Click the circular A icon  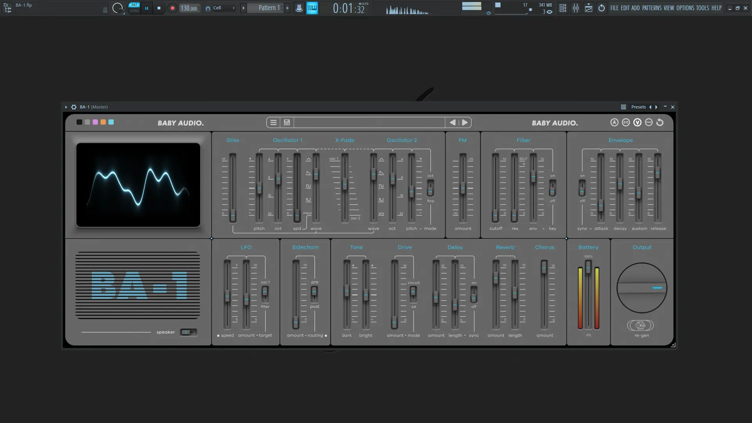coord(614,123)
